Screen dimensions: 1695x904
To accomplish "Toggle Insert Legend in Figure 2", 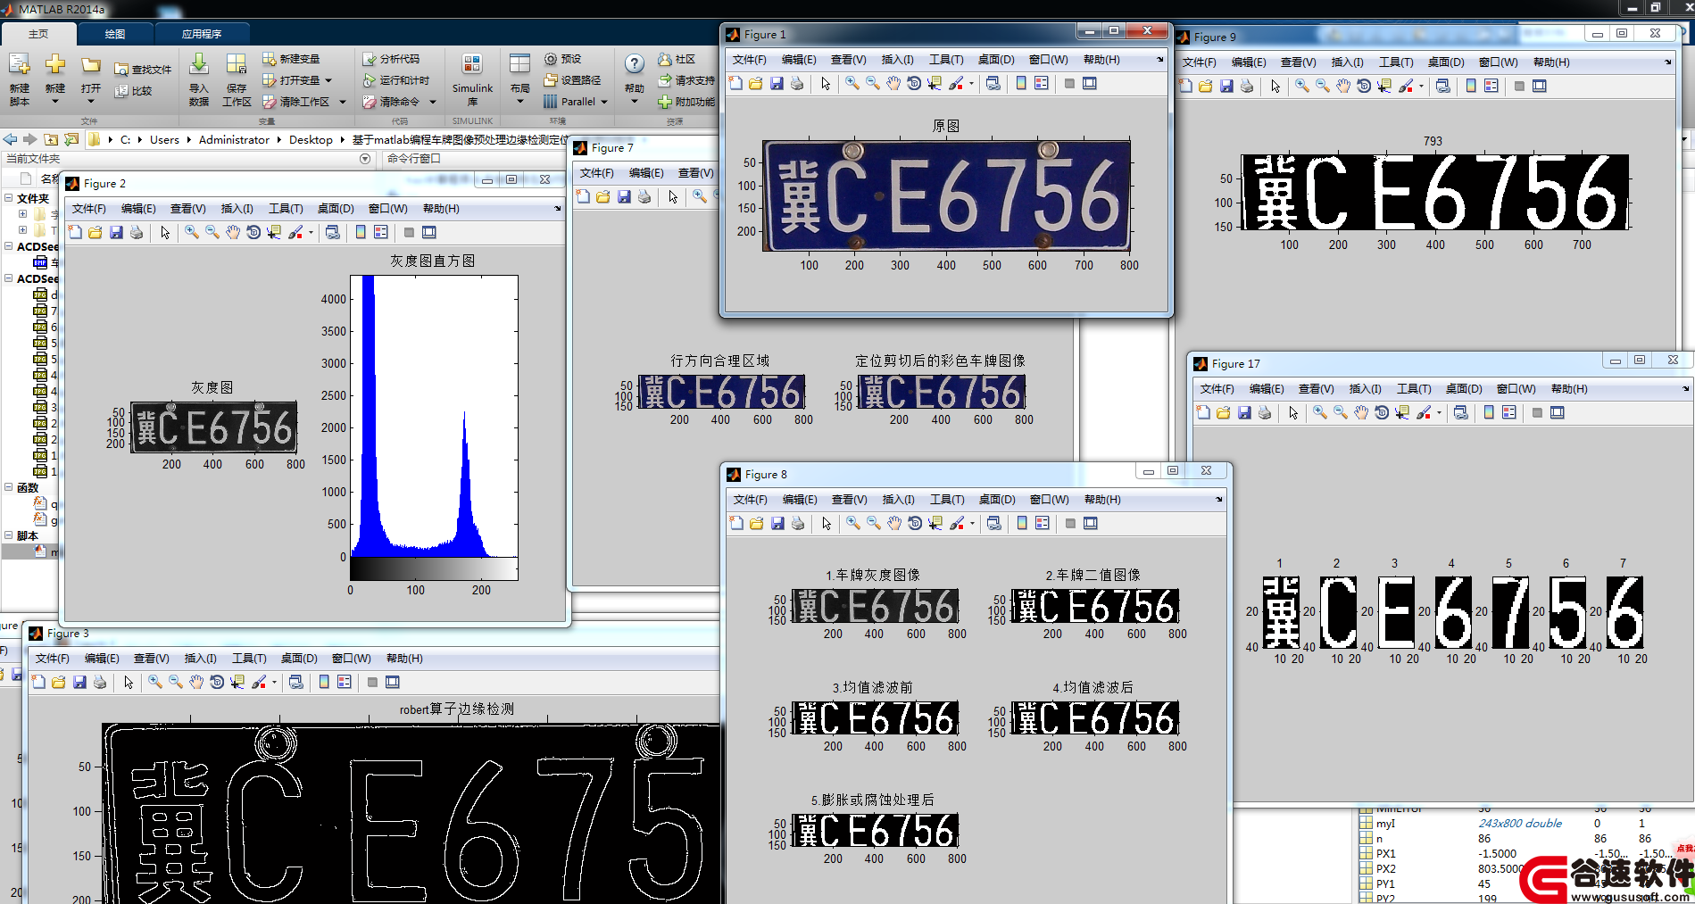I will point(381,232).
